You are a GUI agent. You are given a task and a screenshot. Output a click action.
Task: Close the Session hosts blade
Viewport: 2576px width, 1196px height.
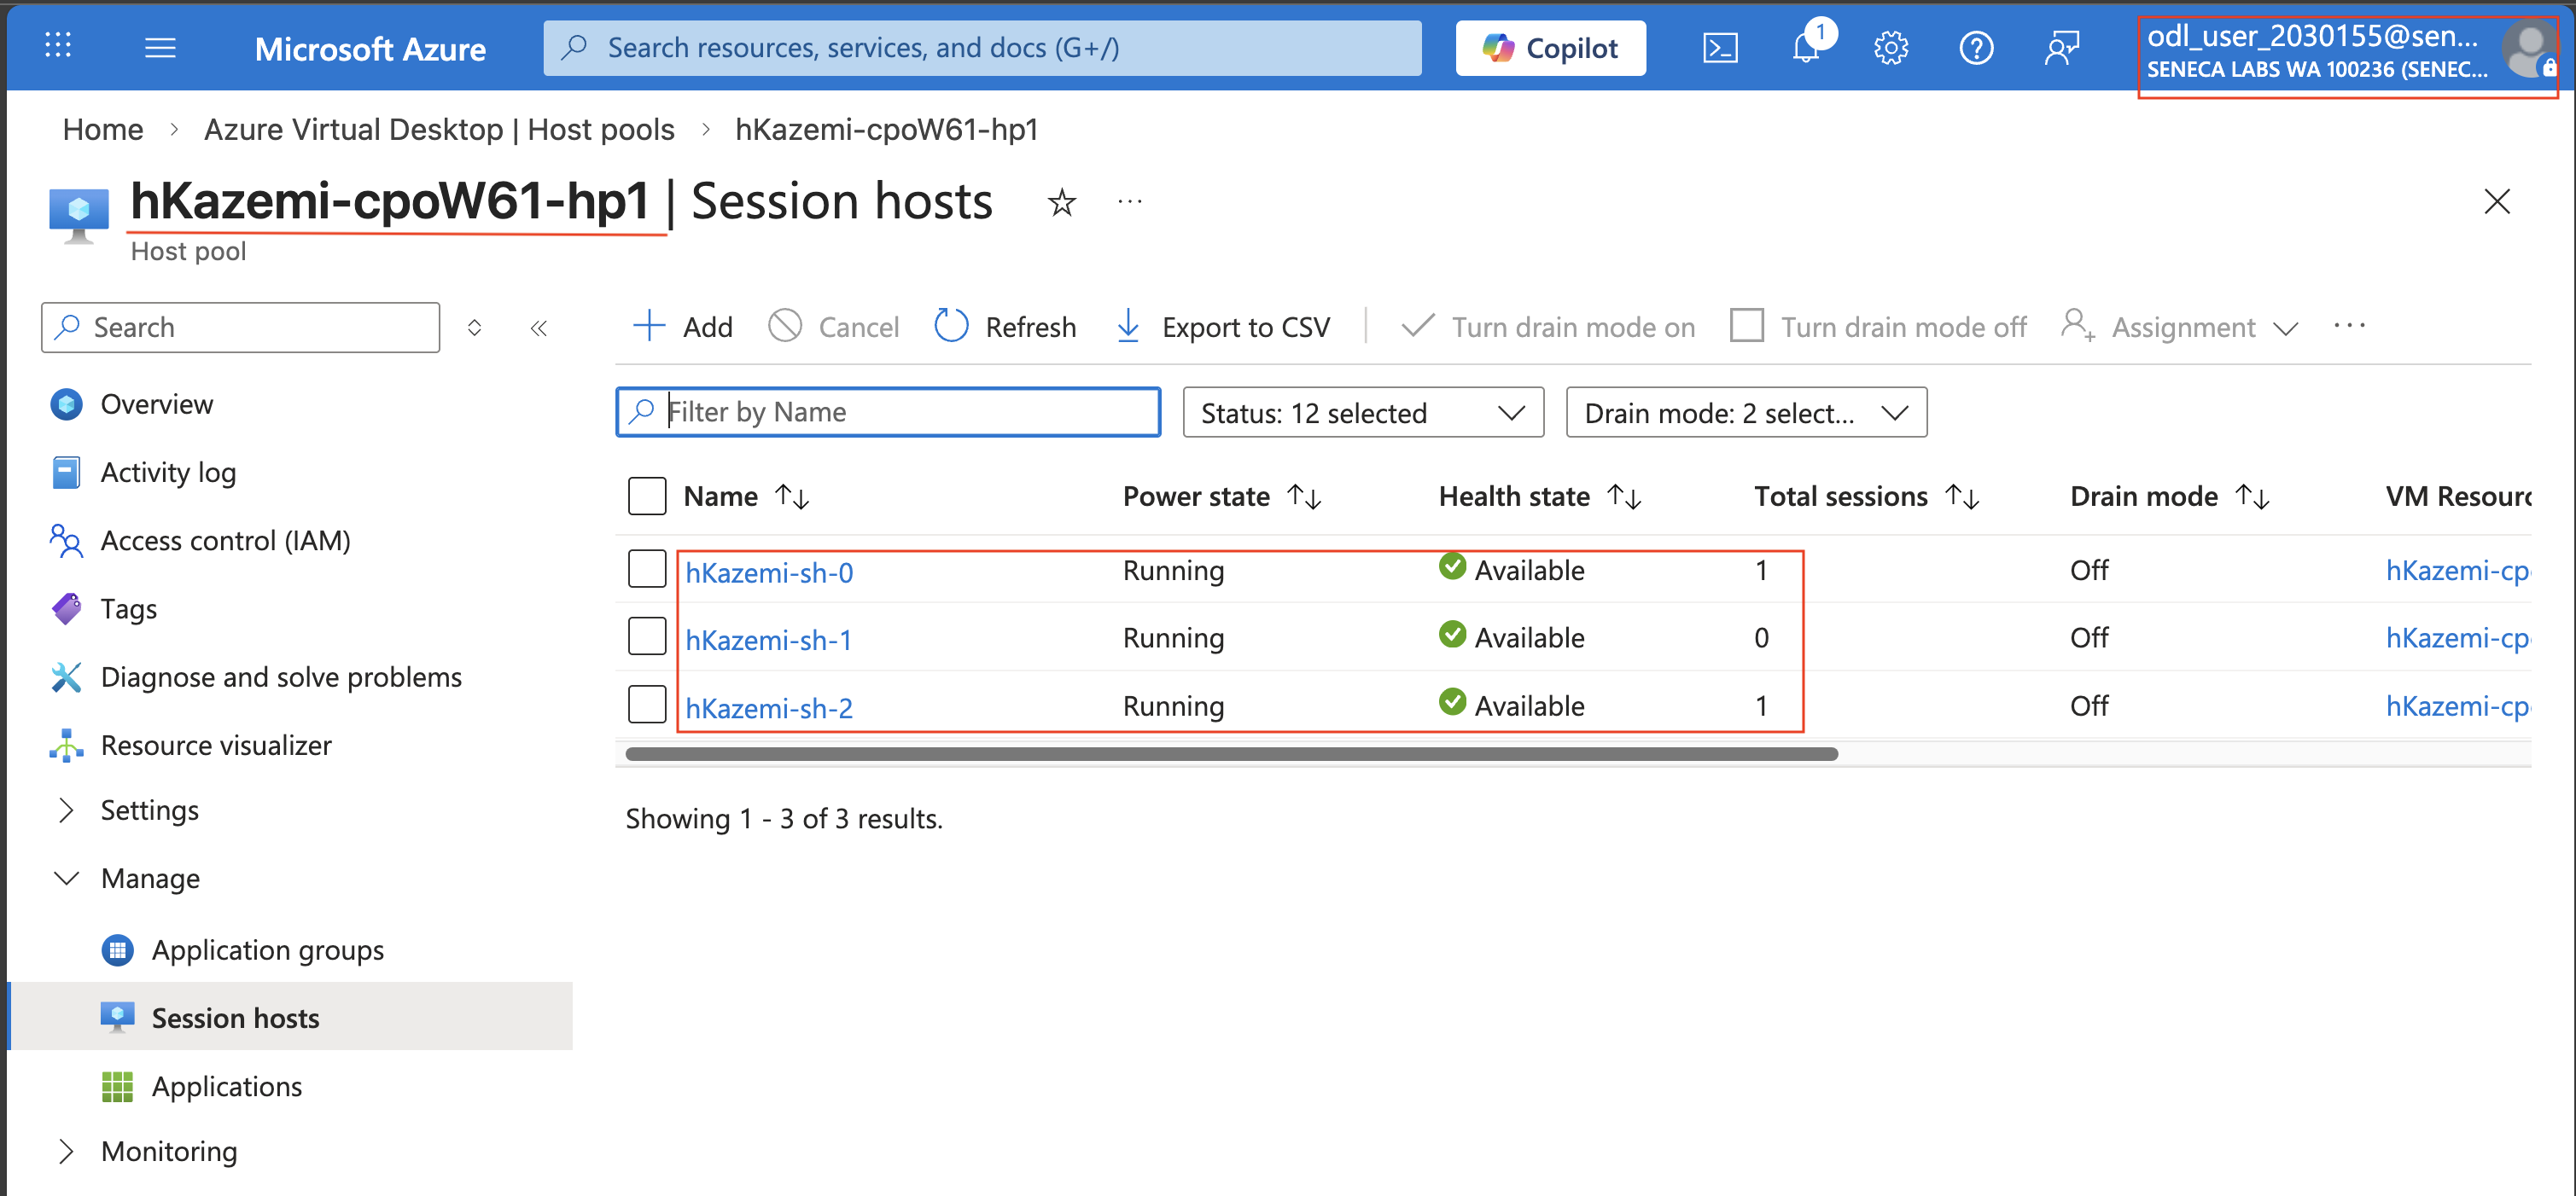[x=2497, y=202]
